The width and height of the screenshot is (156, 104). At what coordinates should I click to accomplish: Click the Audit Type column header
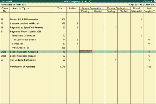[21, 8]
